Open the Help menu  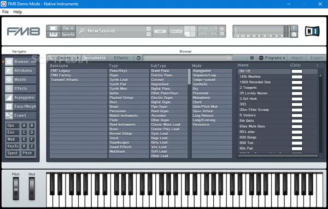tap(17, 12)
